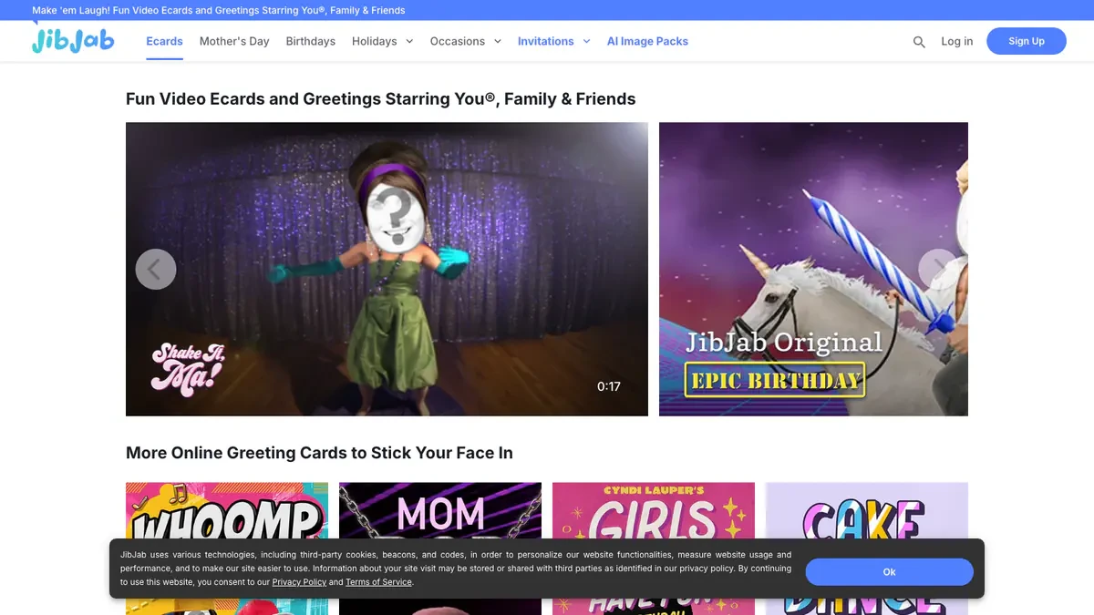Open the Privacy Policy link
Screen dimensions: 1094x615
pos(299,582)
